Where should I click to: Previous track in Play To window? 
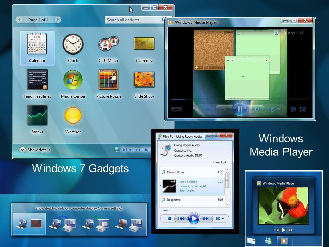tap(181, 219)
